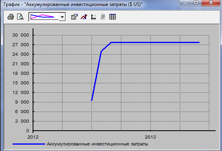
Task: Click the 18 000 y-axis value
Action: point(21,73)
